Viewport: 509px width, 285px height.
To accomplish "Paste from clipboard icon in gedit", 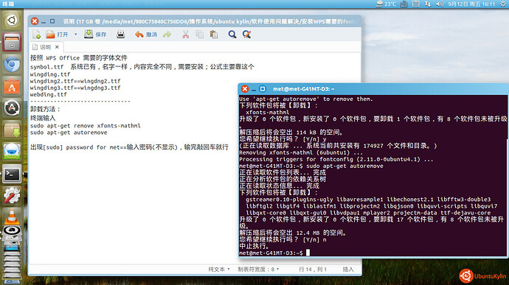I will (x=214, y=35).
